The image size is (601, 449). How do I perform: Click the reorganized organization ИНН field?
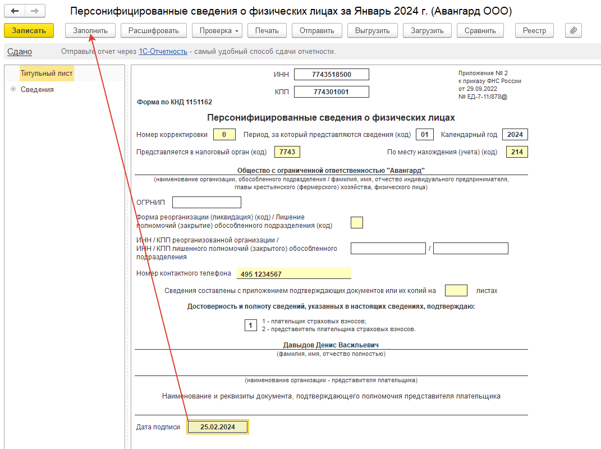click(x=388, y=249)
